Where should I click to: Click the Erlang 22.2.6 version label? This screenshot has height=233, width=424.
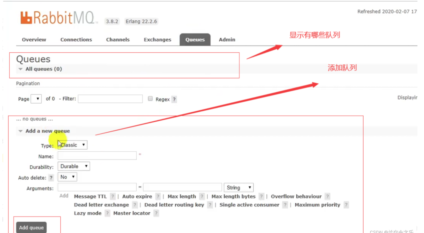pyautogui.click(x=141, y=21)
